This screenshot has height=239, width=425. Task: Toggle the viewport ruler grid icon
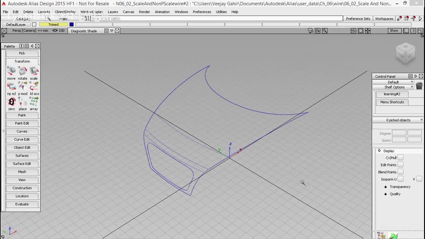coord(406,31)
